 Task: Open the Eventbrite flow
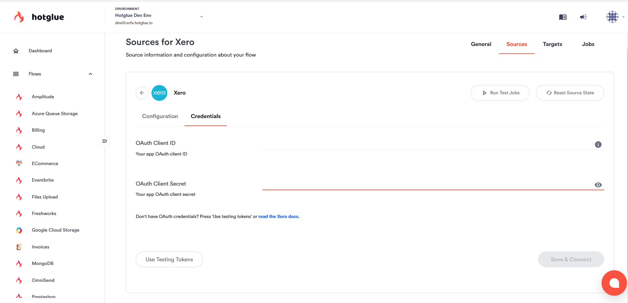[x=43, y=180]
